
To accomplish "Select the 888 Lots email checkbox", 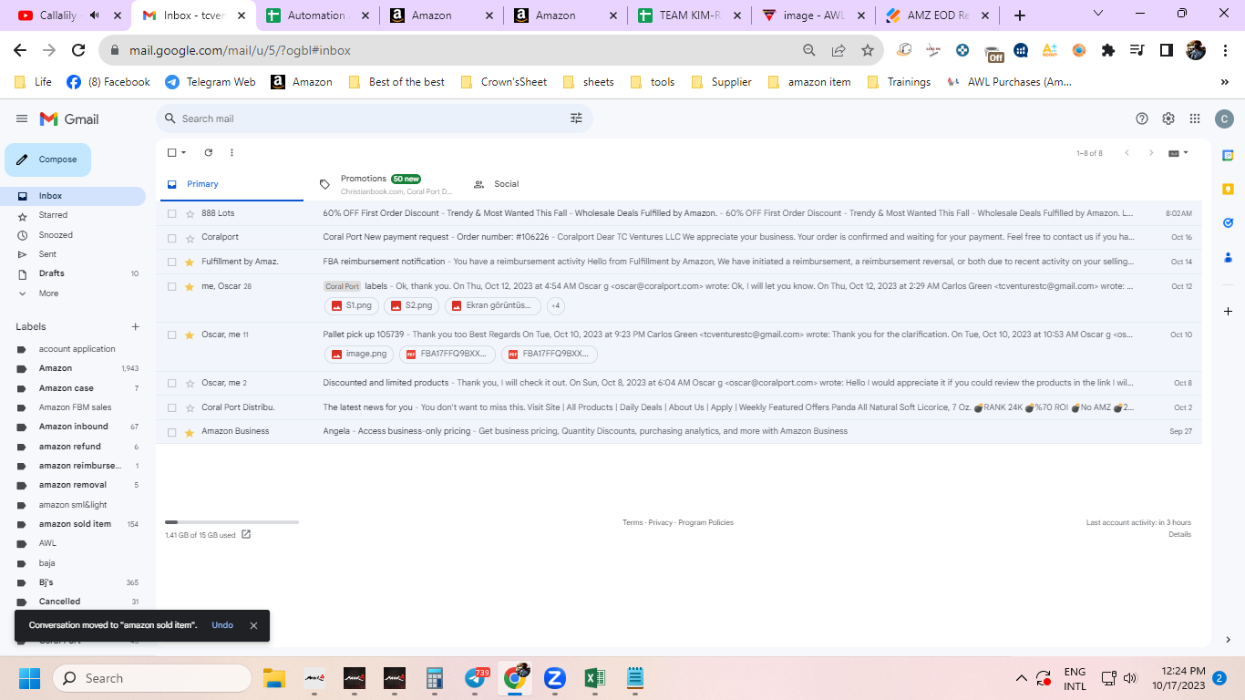I will [171, 213].
